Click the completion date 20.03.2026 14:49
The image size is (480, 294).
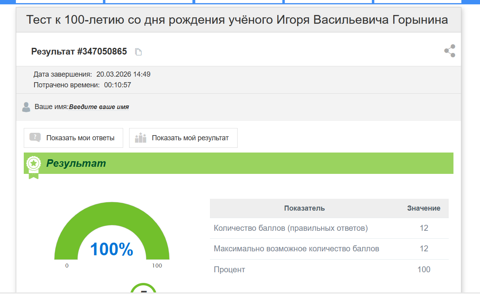click(123, 74)
